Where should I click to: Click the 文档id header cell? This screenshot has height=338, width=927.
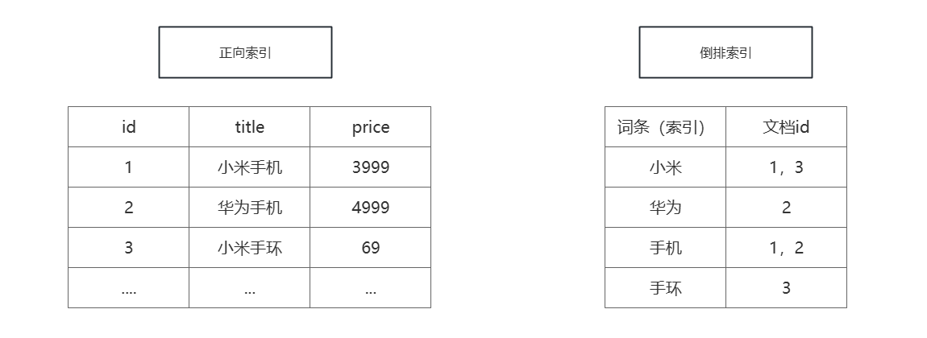[786, 127]
